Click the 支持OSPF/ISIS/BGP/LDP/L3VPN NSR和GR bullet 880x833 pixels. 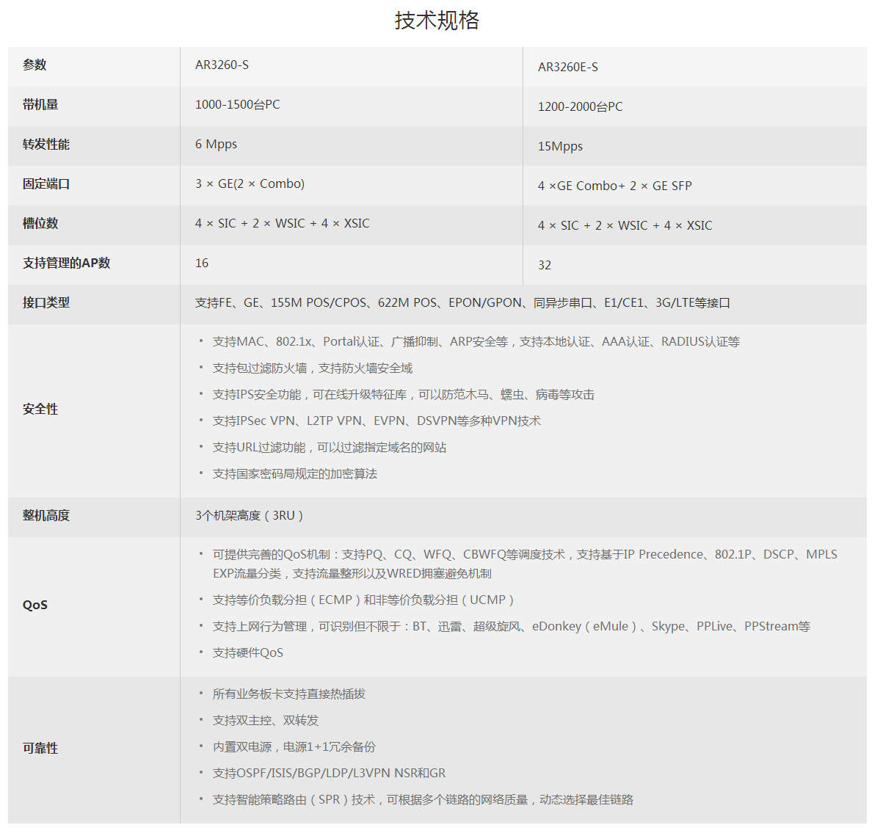tap(329, 774)
